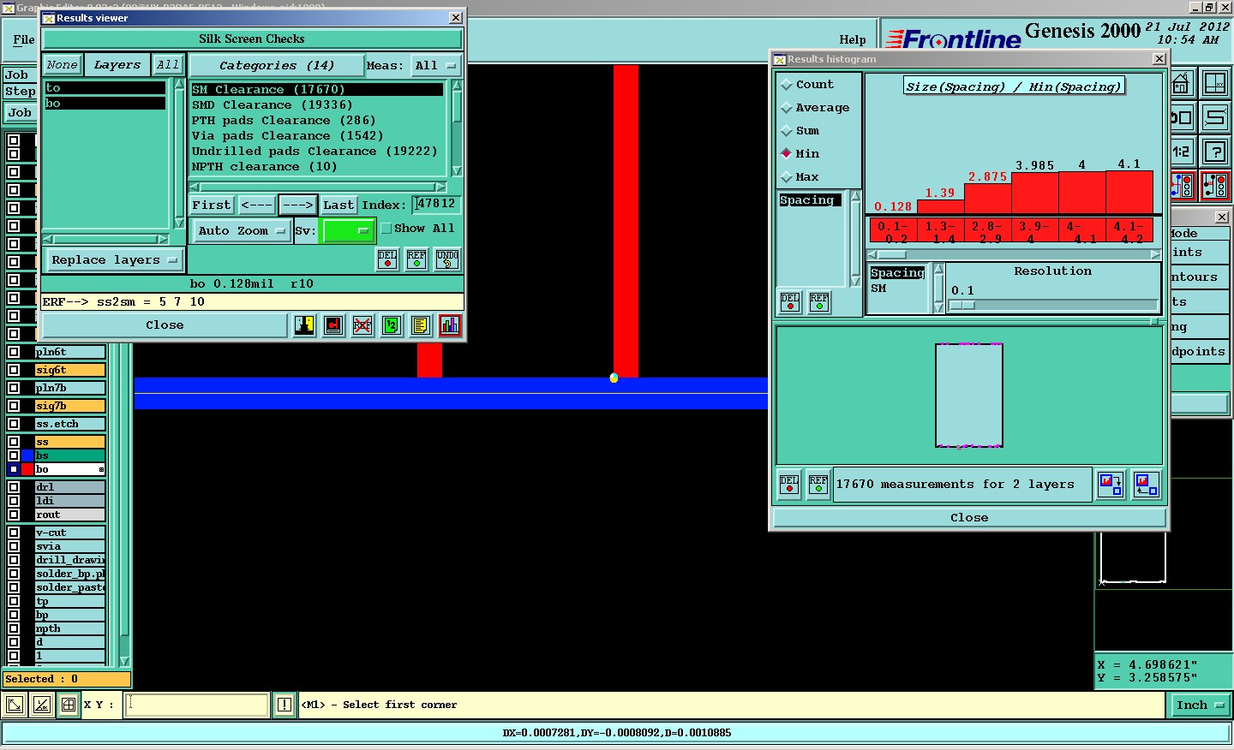1234x750 pixels.
Task: Adjust the Resolution slider handle
Action: pos(962,306)
